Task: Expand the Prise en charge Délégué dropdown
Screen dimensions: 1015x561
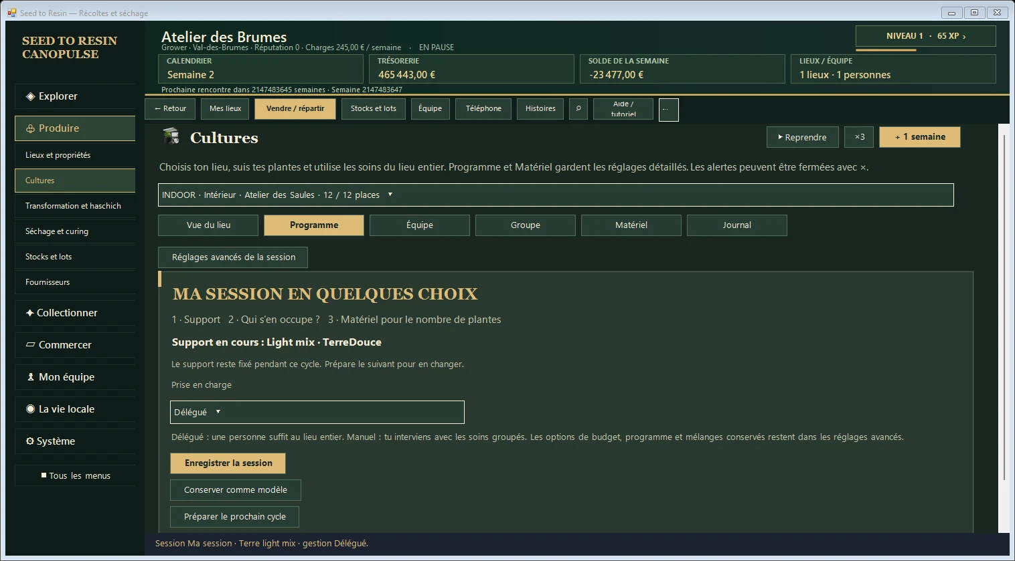Action: 317,412
